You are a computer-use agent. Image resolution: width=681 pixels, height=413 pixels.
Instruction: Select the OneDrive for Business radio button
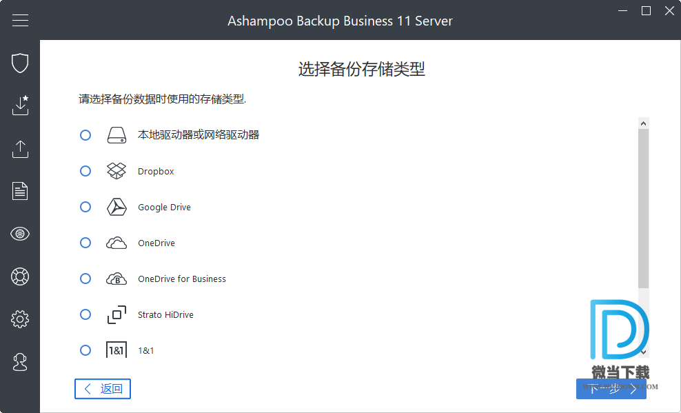(85, 279)
